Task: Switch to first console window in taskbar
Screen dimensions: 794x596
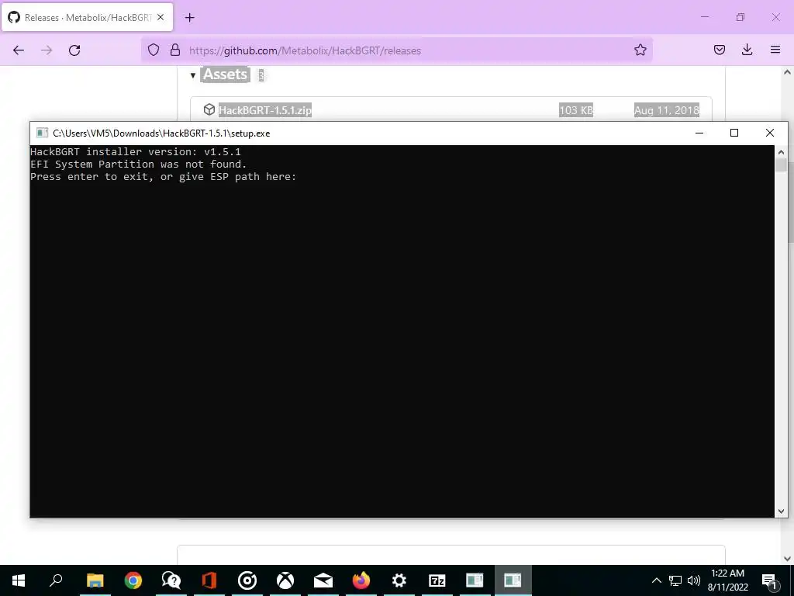Action: [475, 580]
